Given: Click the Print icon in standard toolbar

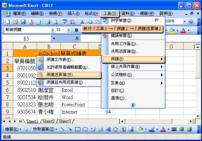Looking at the screenshot, I should pos(48,22).
